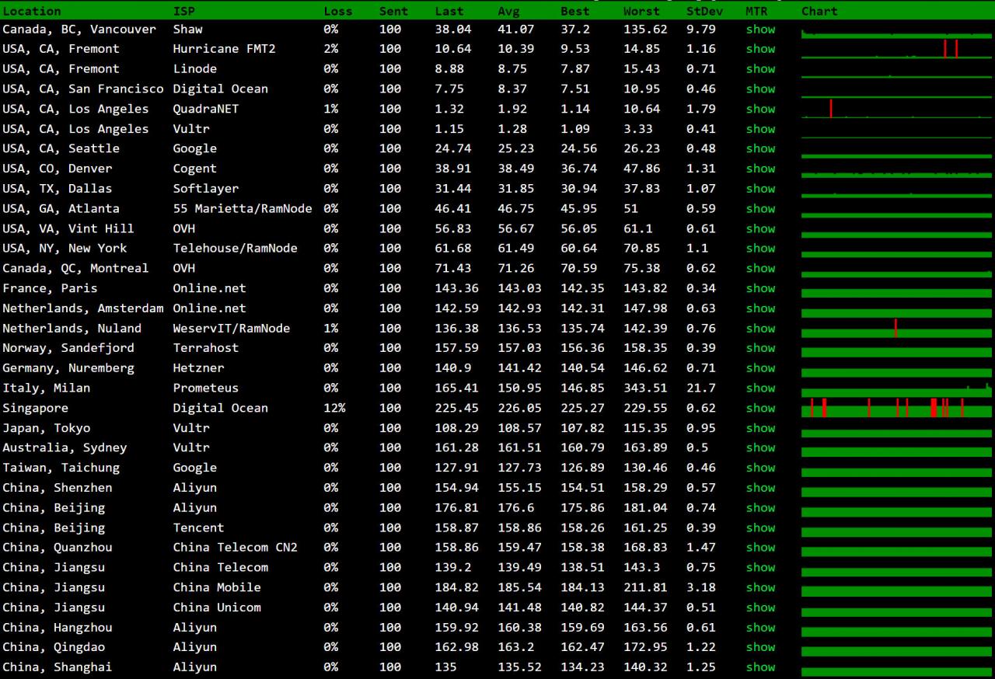The height and width of the screenshot is (679, 995).
Task: Click the Worst column header
Action: [x=641, y=11]
